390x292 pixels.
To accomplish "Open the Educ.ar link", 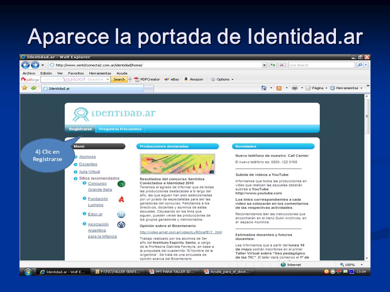I will 95,214.
